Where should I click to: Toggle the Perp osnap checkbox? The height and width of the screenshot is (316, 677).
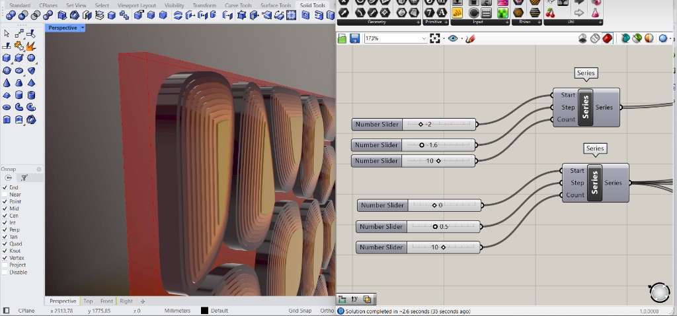(5, 230)
